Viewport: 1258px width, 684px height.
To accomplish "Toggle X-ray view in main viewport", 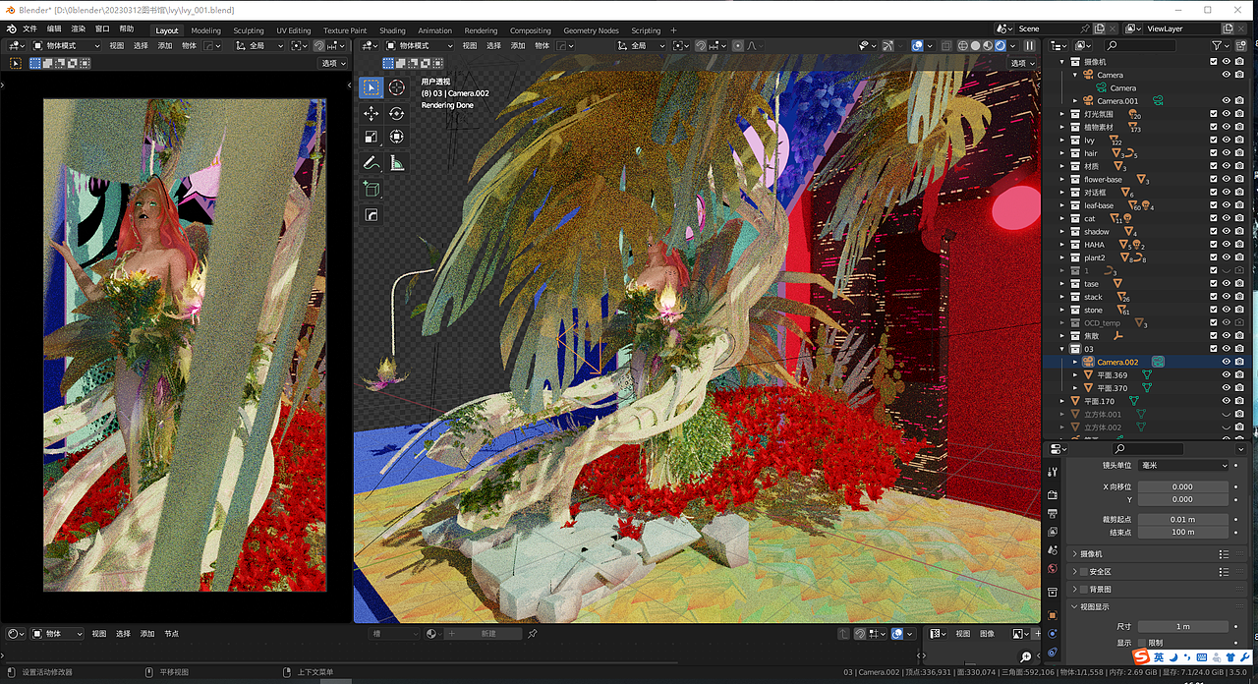I will coord(945,45).
